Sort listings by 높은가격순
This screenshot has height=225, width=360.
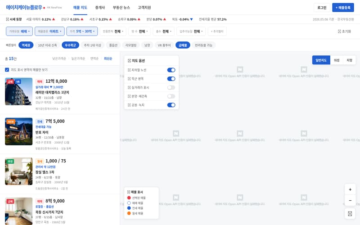78,58
